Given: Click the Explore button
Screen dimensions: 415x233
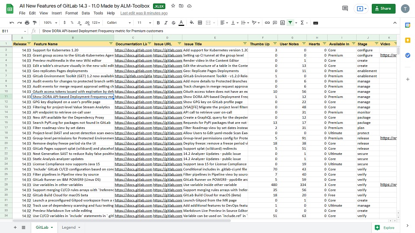Looking at the screenshot, I should coord(385,228).
